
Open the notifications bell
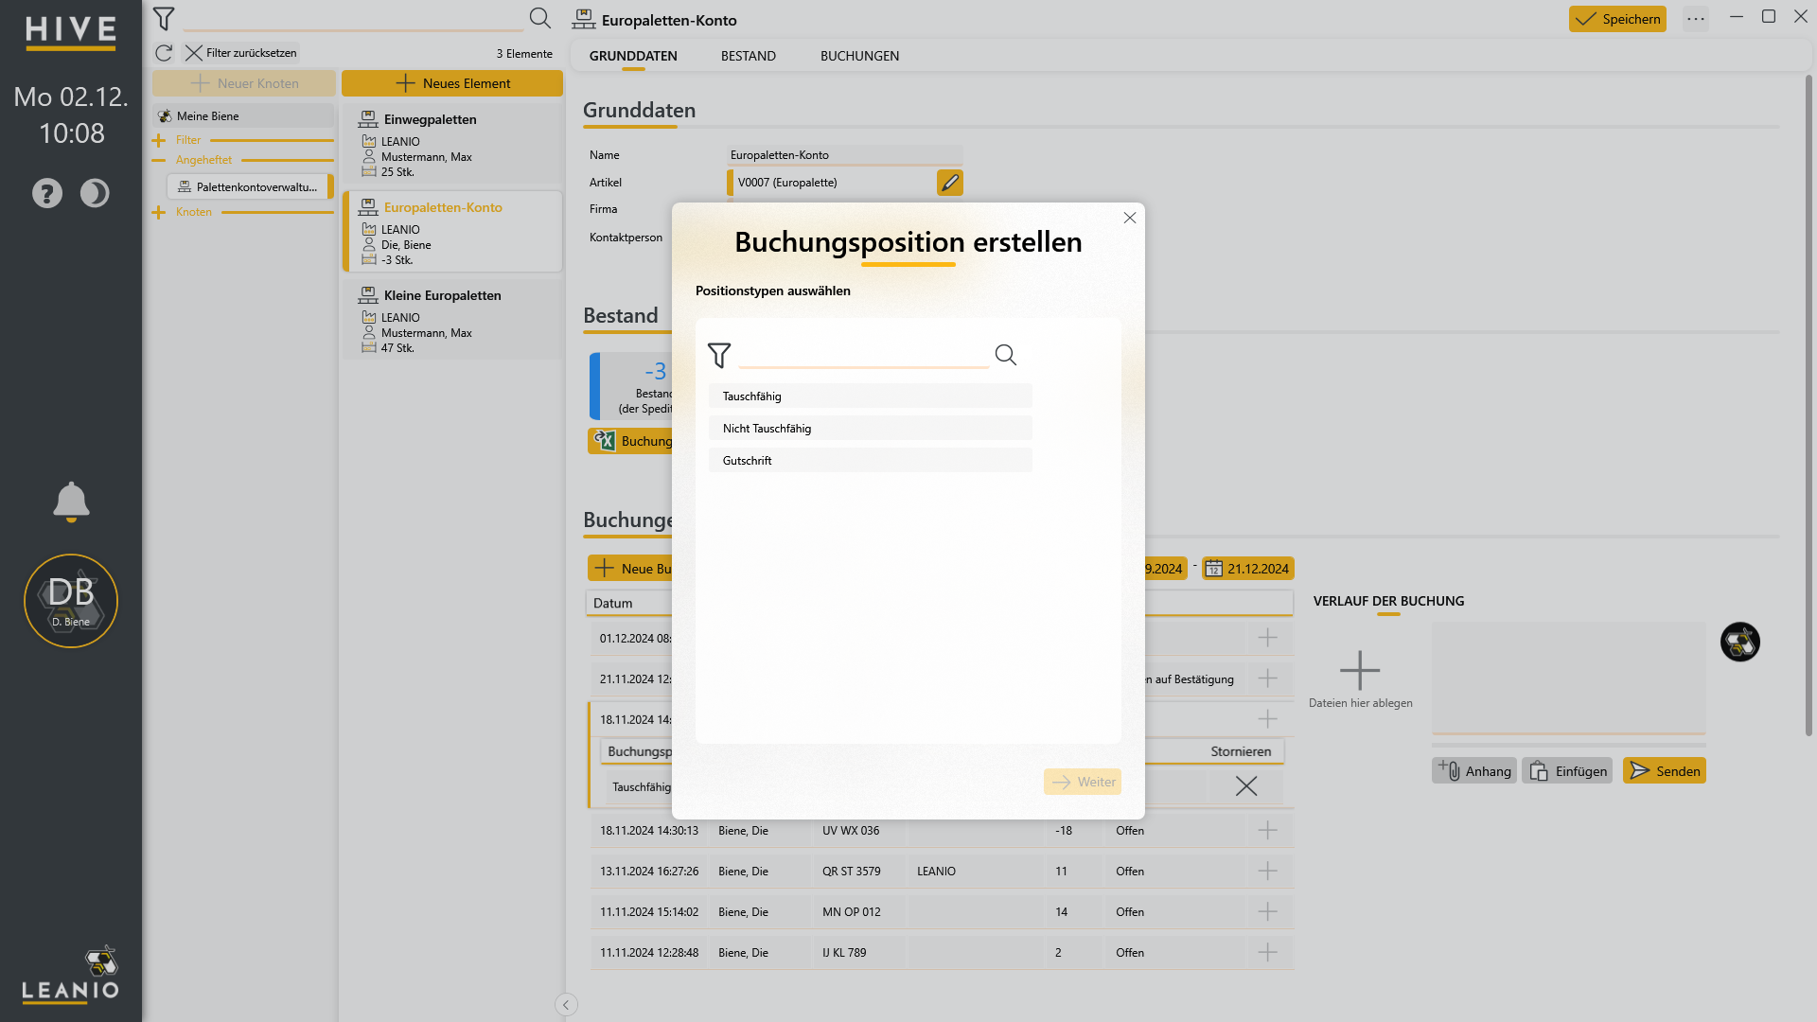pyautogui.click(x=71, y=502)
